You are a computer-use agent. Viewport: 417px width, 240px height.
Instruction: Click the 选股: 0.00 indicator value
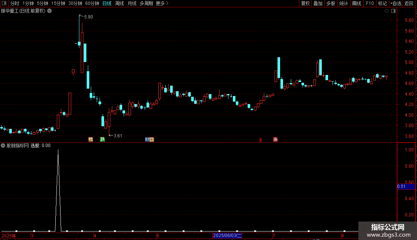pos(41,145)
